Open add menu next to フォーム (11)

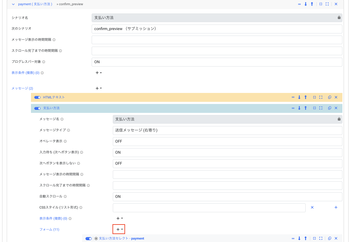[x=120, y=229]
